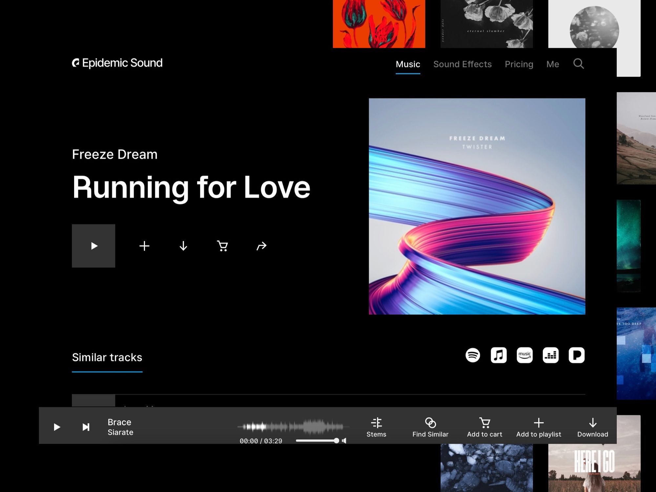Play the Running for Love track

pyautogui.click(x=93, y=245)
